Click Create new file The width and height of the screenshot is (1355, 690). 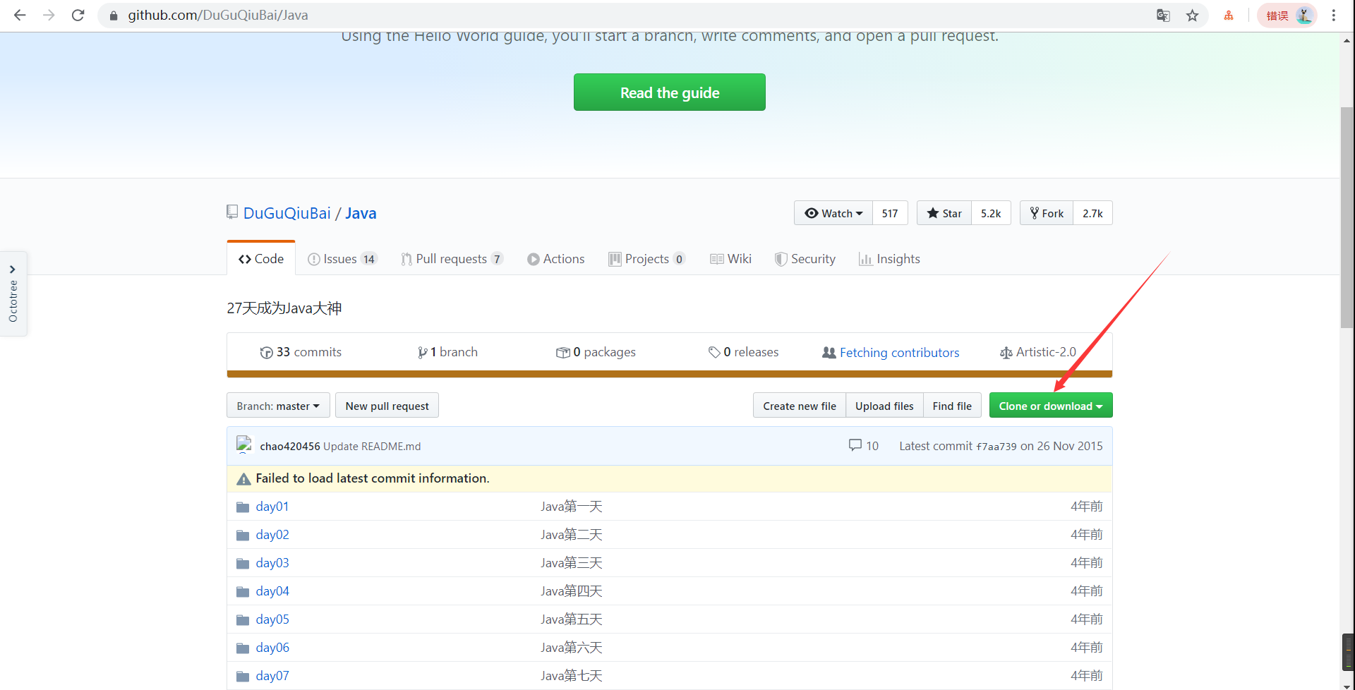pyautogui.click(x=800, y=406)
